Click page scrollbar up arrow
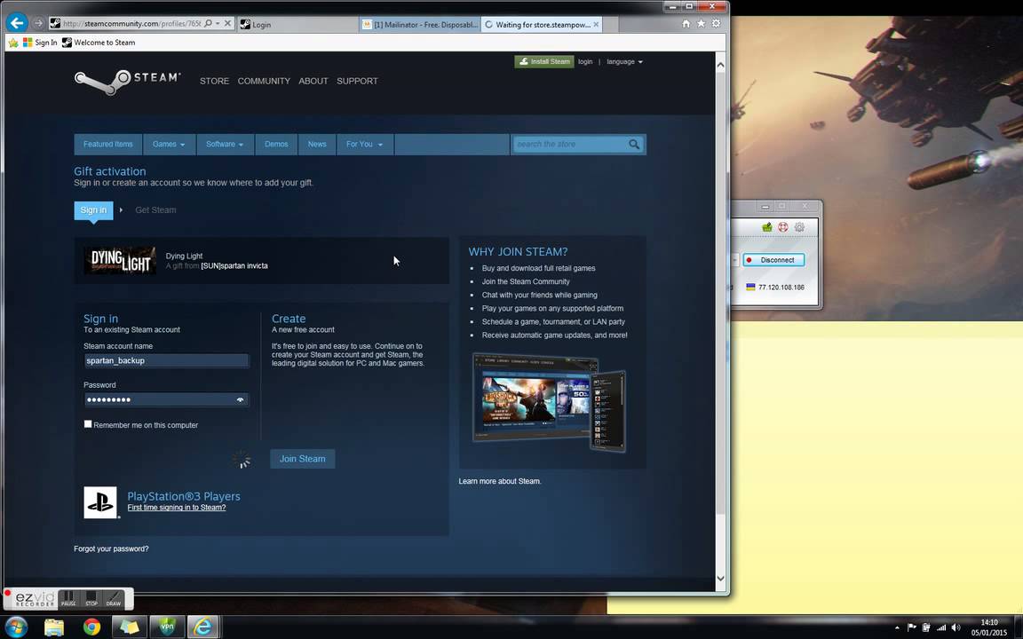1023x639 pixels. pos(720,65)
